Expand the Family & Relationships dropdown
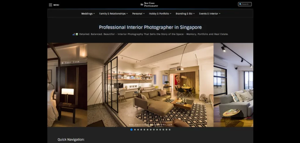This screenshot has width=300, height=143. tap(113, 14)
